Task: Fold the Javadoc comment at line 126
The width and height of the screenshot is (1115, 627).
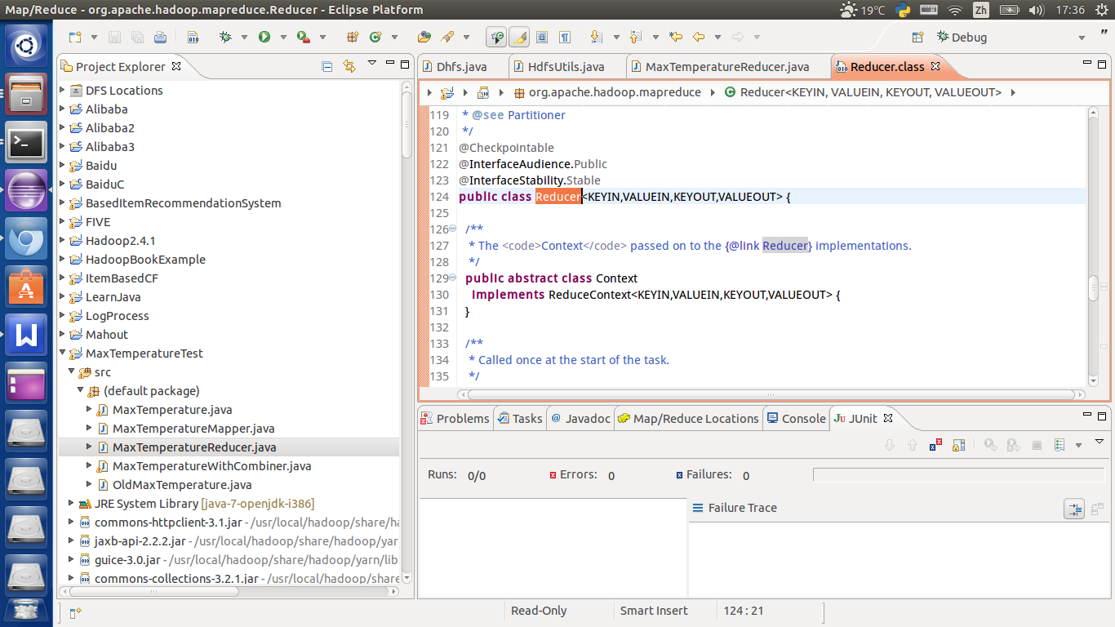Action: pos(454,229)
